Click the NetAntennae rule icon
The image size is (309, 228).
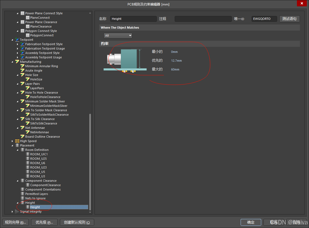coord(27,132)
